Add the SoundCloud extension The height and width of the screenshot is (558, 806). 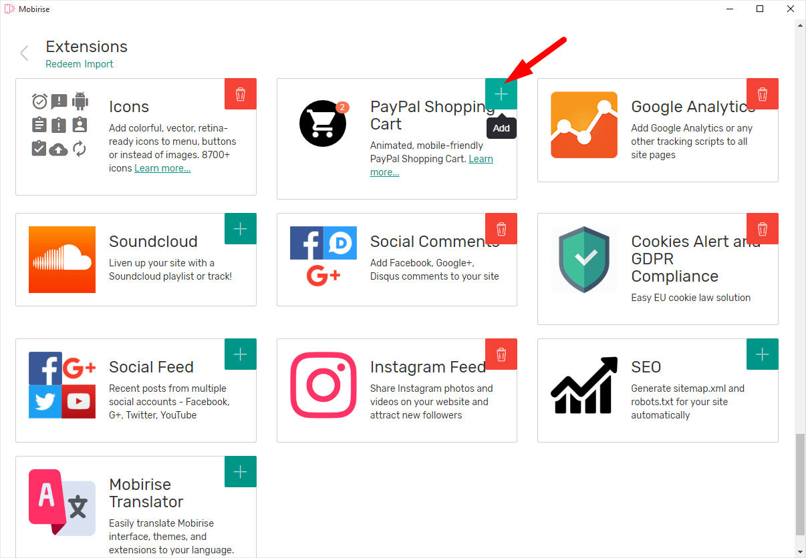pyautogui.click(x=240, y=228)
